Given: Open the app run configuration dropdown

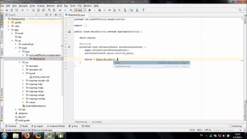Looking at the screenshot, I should point(80,10).
